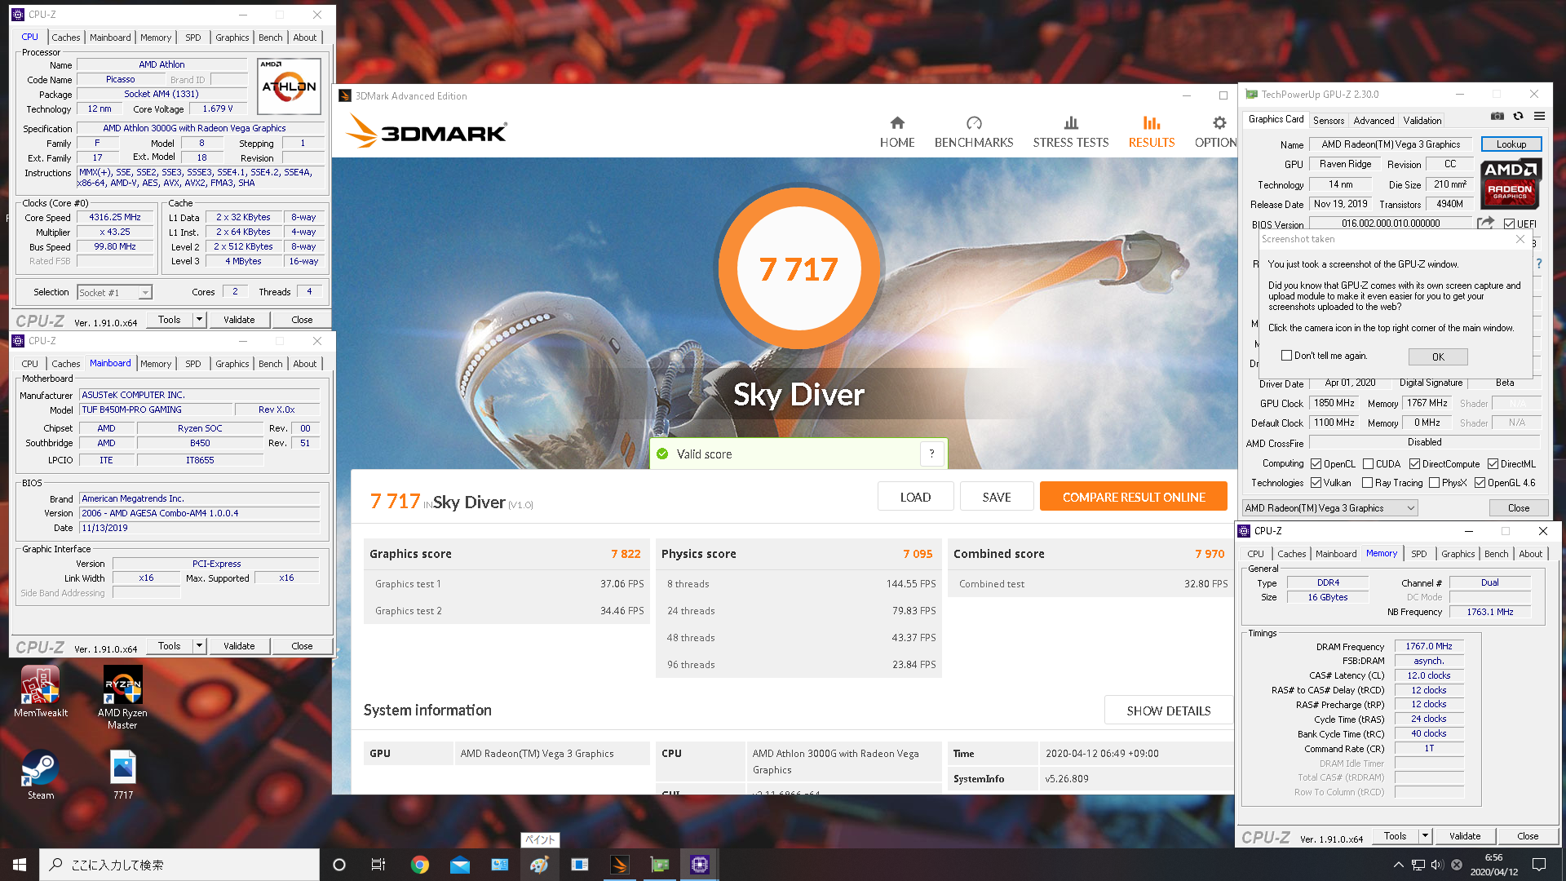
Task: Open Results section in 3DMark
Action: tap(1152, 132)
